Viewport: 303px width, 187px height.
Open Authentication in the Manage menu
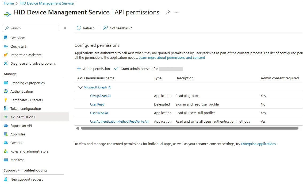pyautogui.click(x=22, y=91)
